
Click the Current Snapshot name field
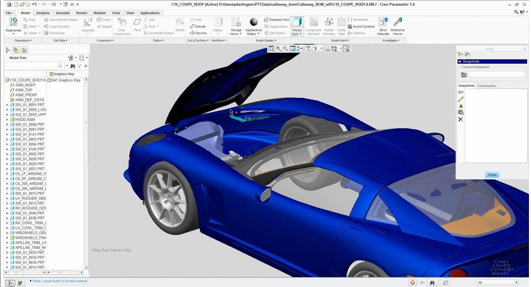tap(496, 75)
